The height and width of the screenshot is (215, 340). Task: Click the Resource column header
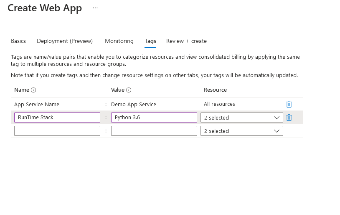(215, 90)
